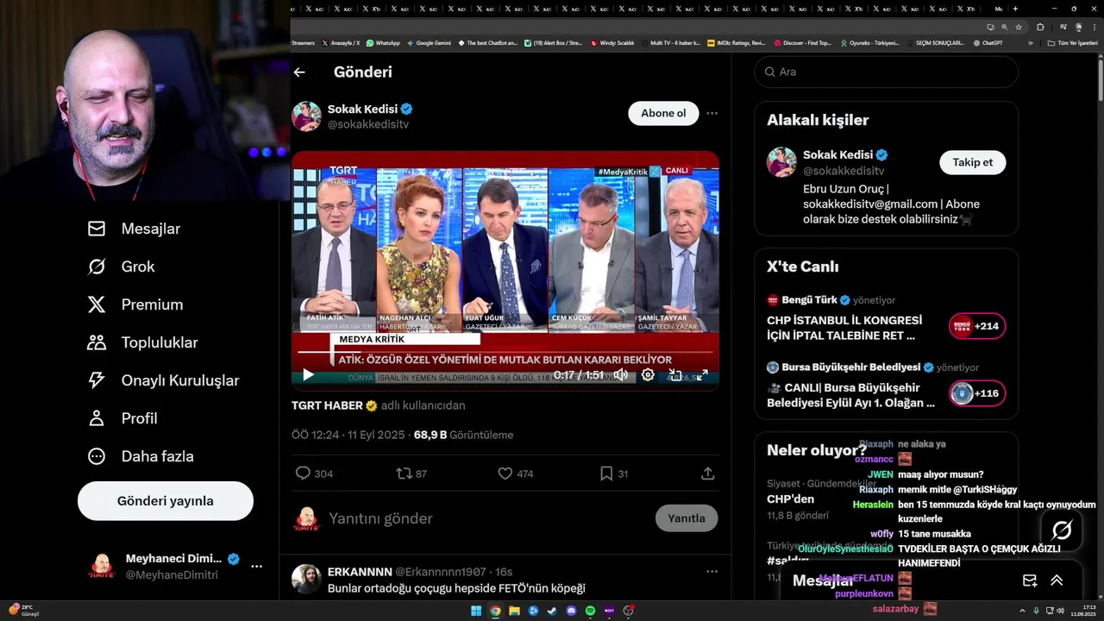
Task: Open the Windows Start menu
Action: [x=476, y=611]
